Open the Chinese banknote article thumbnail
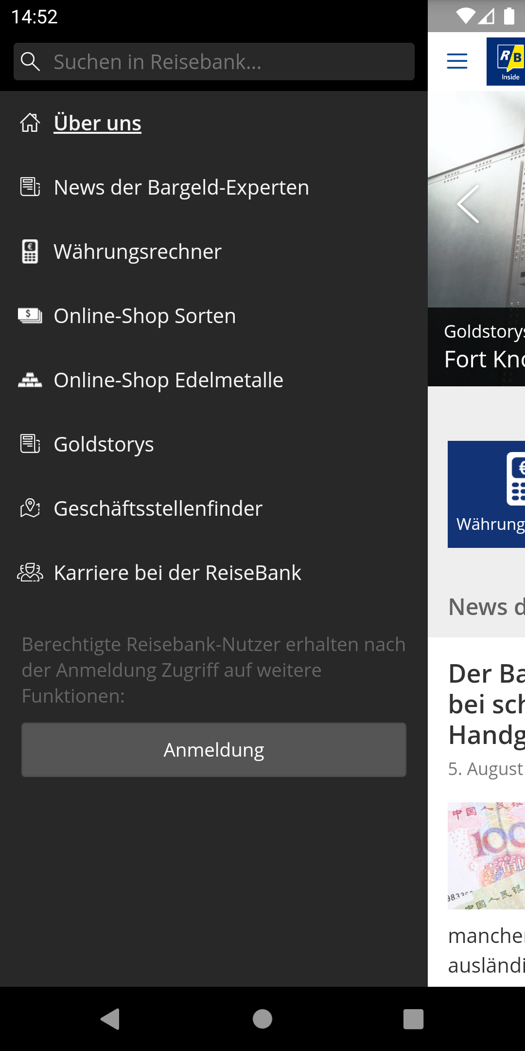 click(x=486, y=856)
